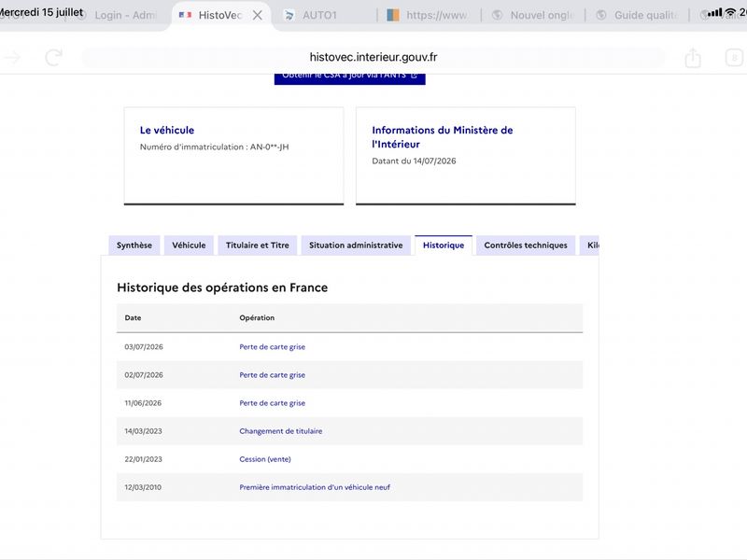
Task: Click the Informations du Ministère de l'Intérieur heading
Action: click(442, 137)
